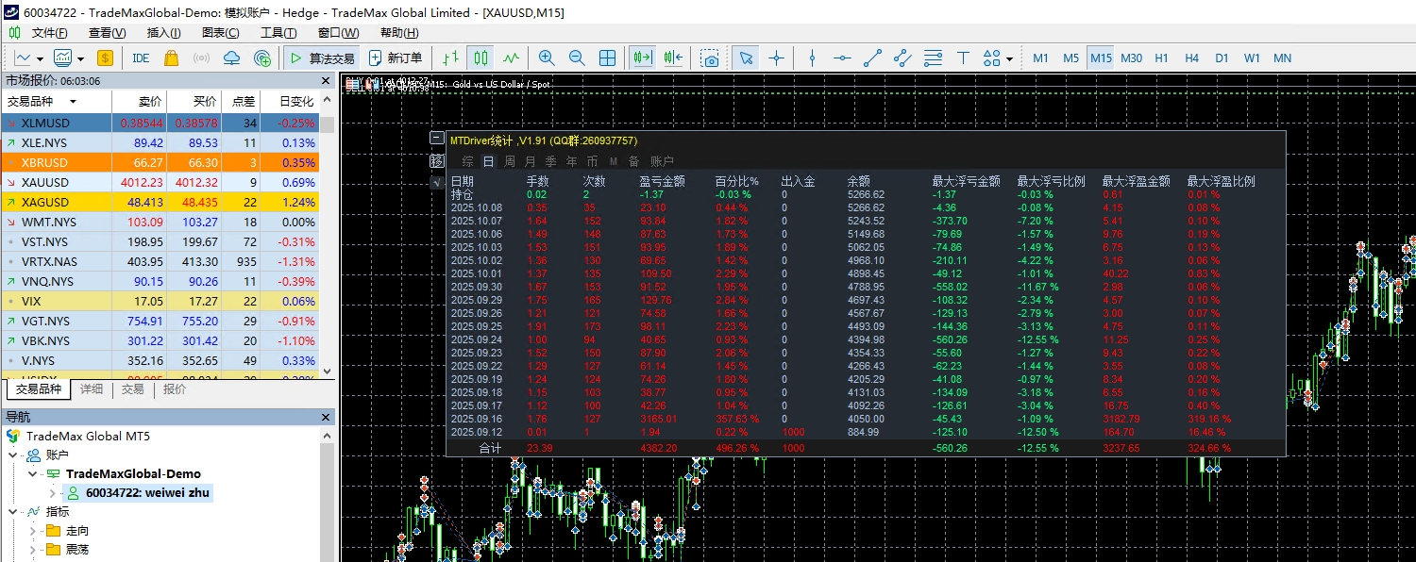Open the 帮助(H) menu
This screenshot has width=1416, height=562.
coord(398,33)
